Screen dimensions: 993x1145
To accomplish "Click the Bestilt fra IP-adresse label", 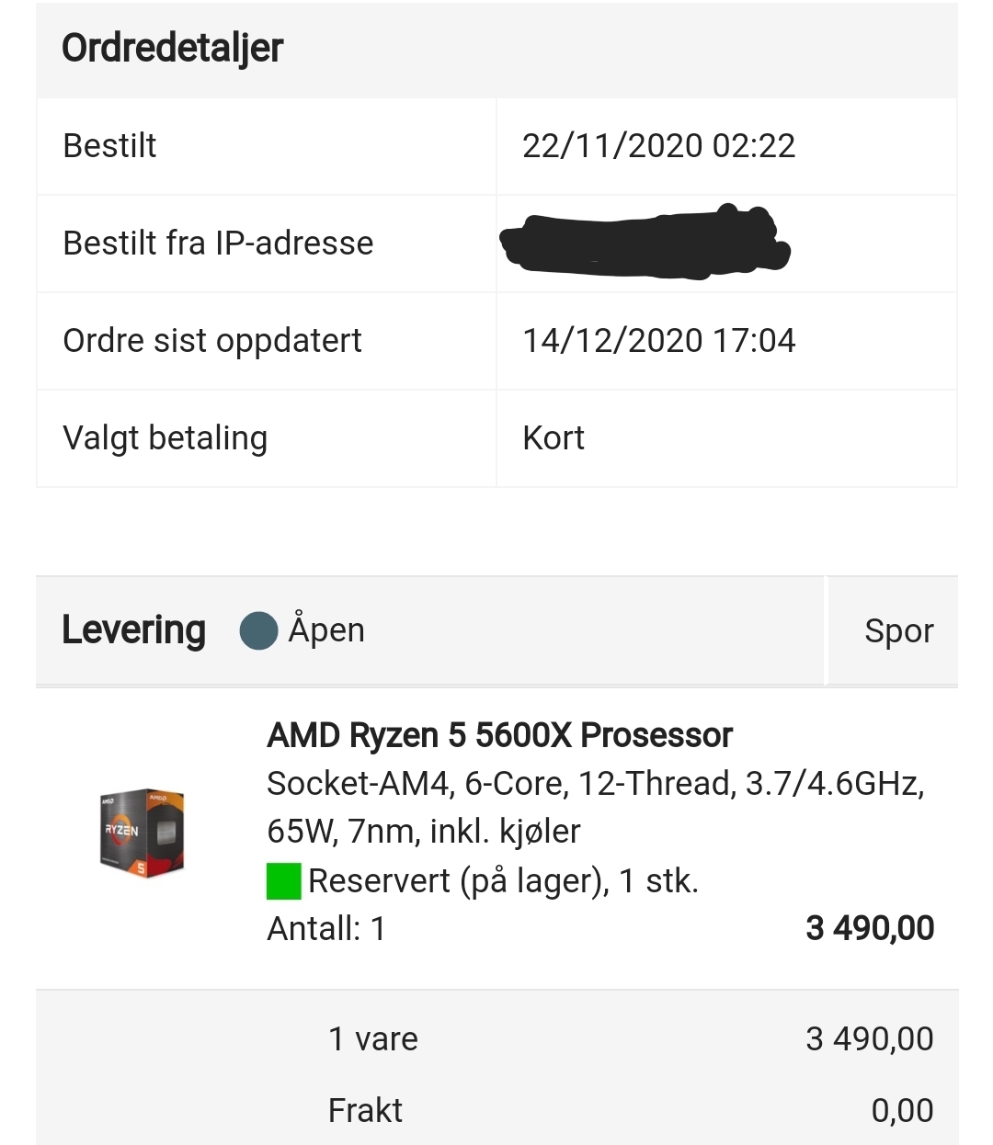I will [x=218, y=244].
